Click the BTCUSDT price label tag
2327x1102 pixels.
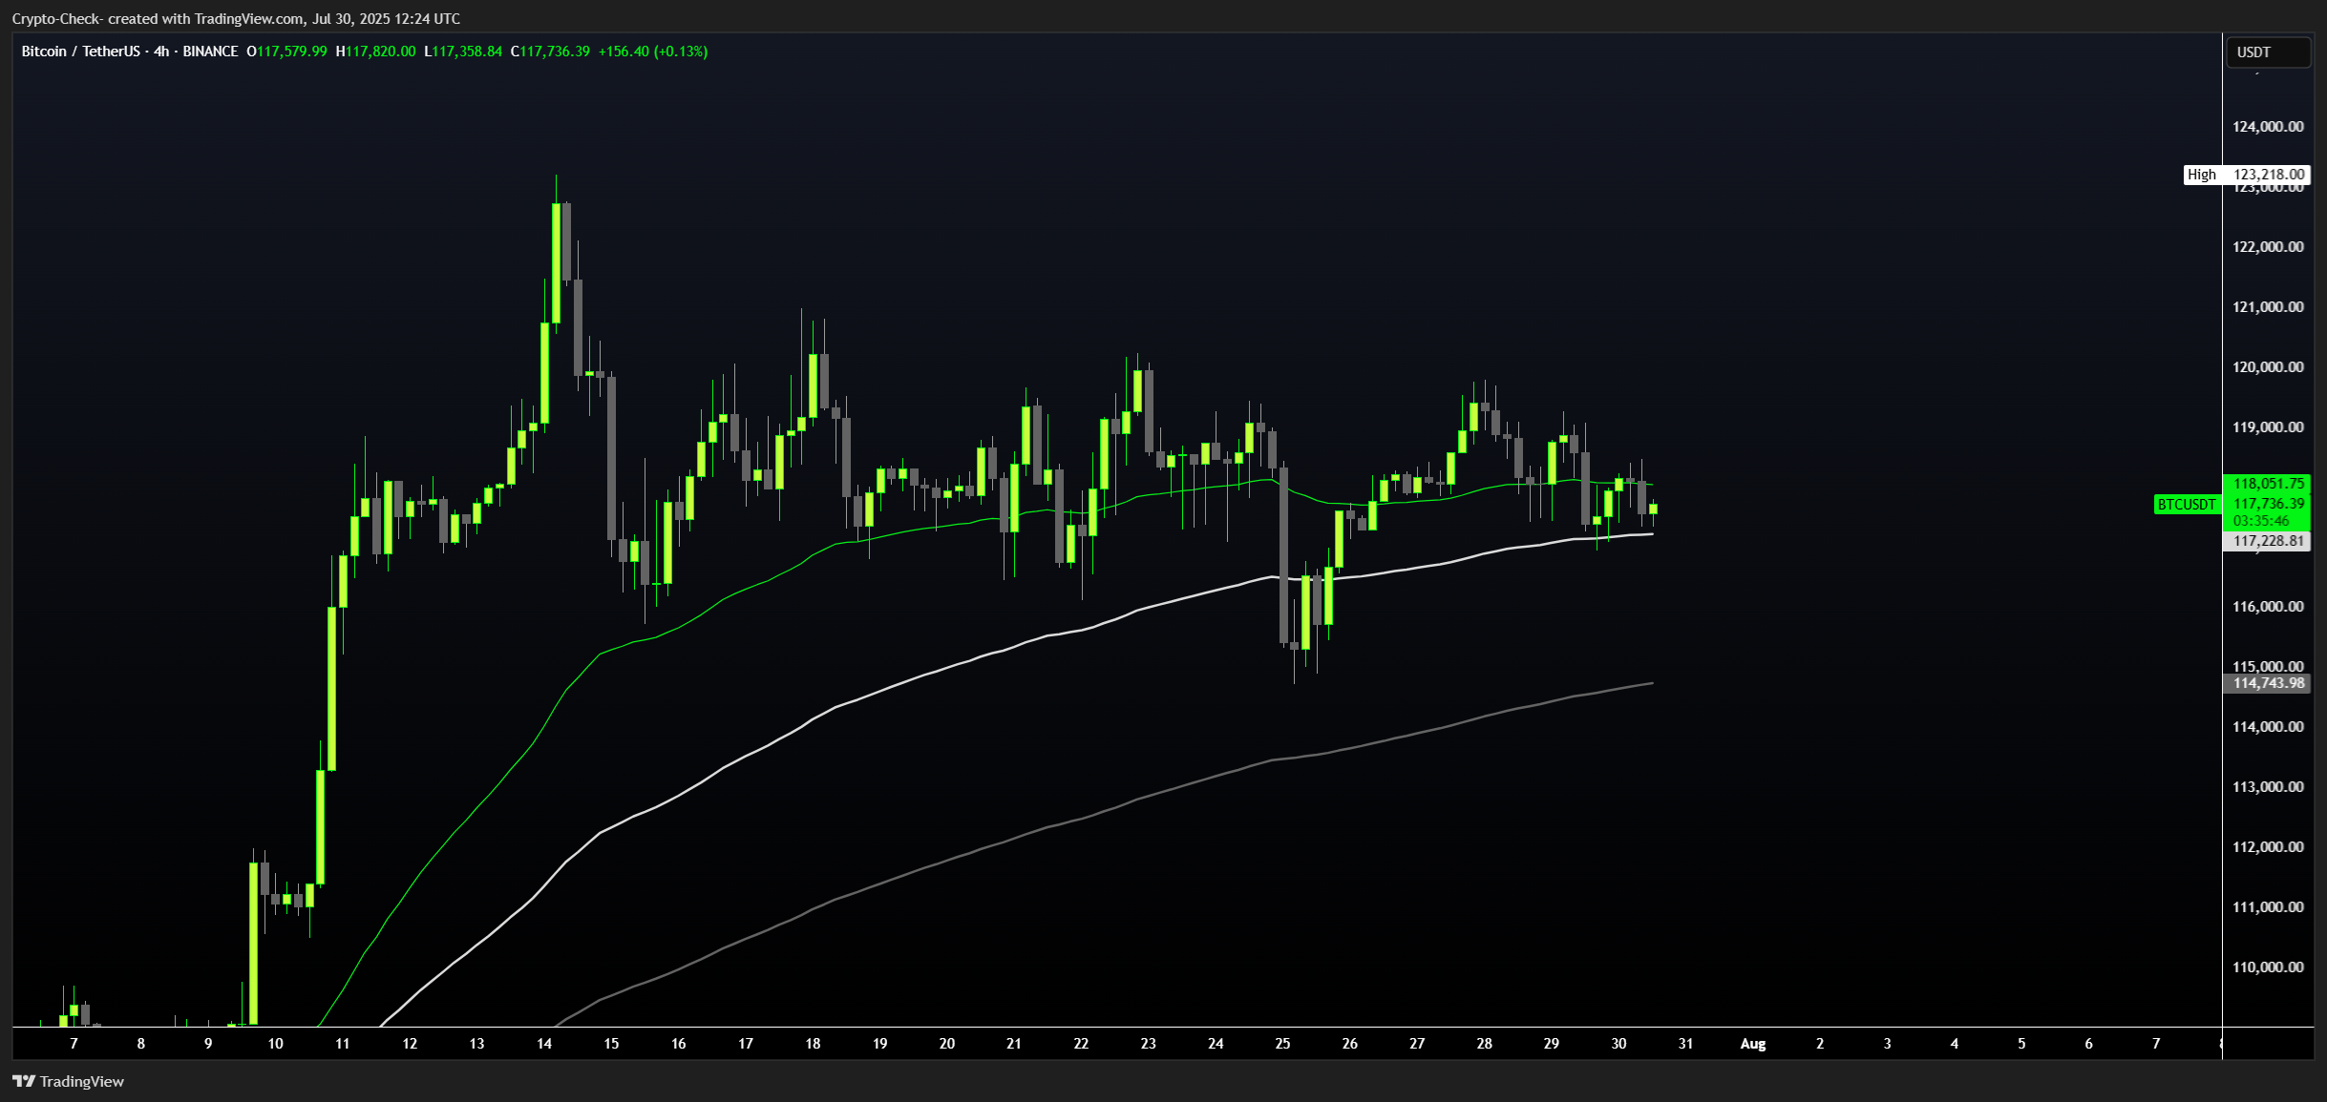(x=2187, y=504)
